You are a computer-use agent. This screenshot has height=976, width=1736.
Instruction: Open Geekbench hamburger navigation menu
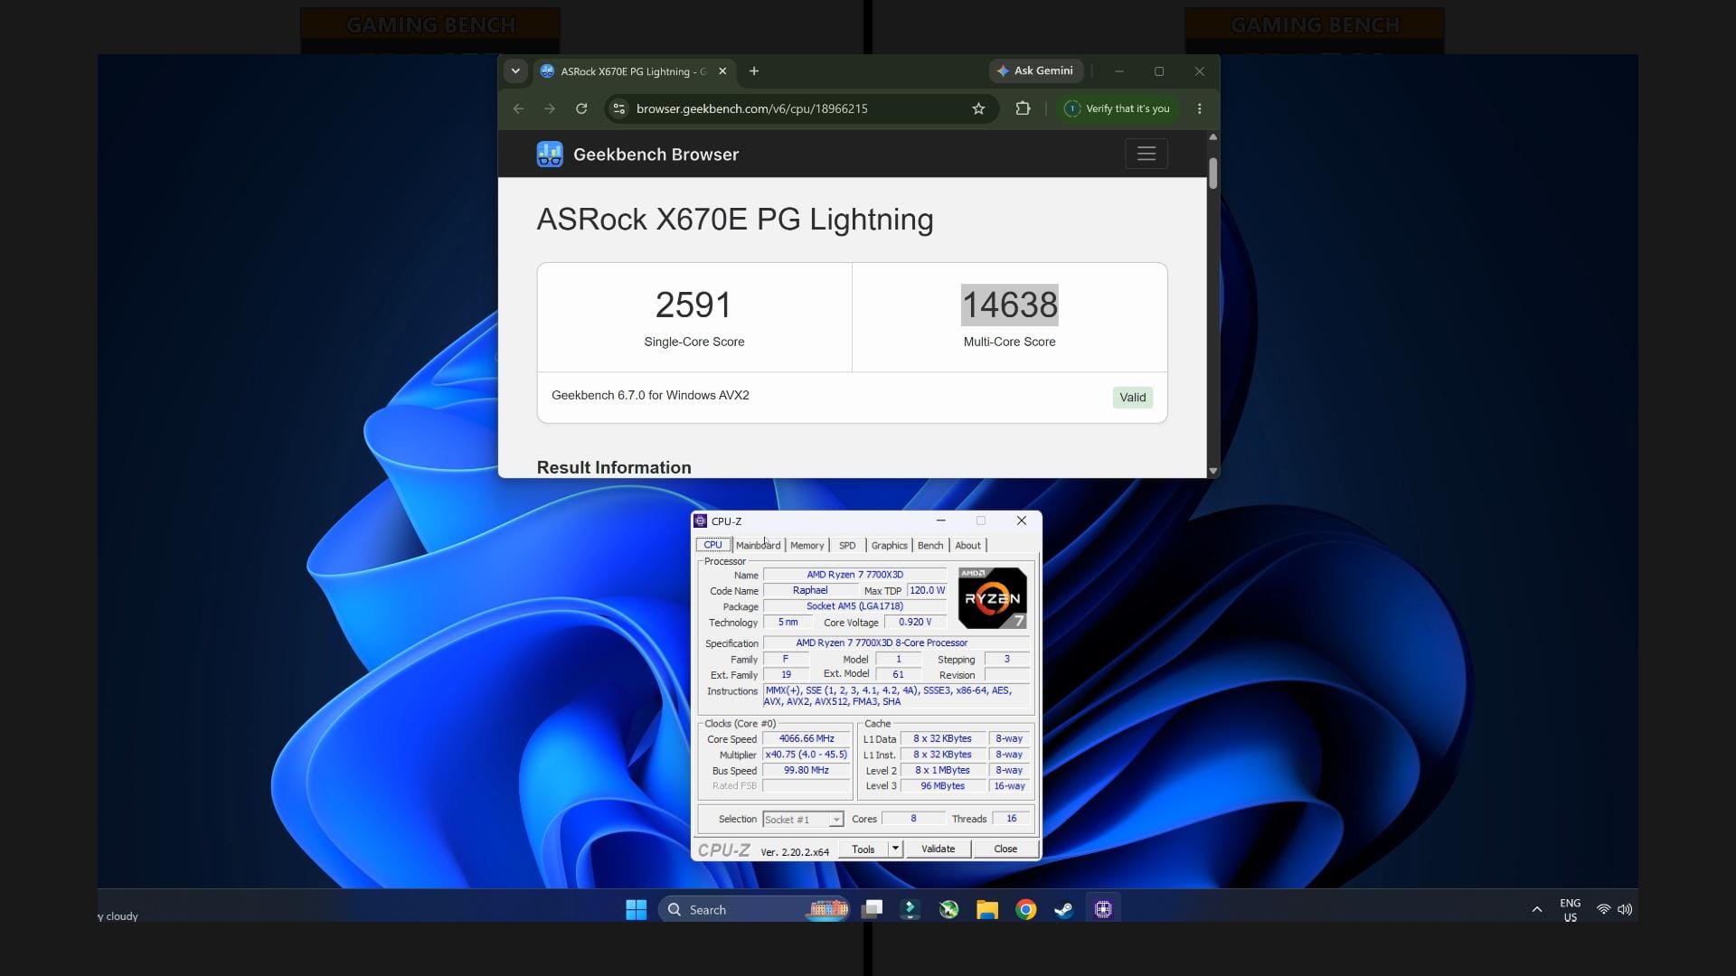1146,154
